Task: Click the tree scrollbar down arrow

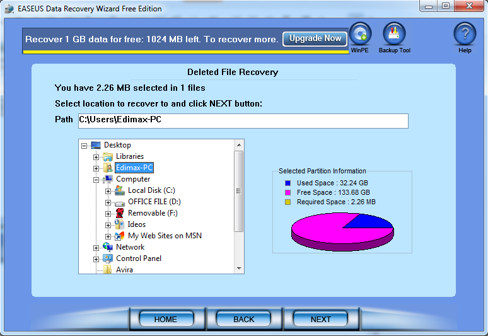Action: [239, 268]
